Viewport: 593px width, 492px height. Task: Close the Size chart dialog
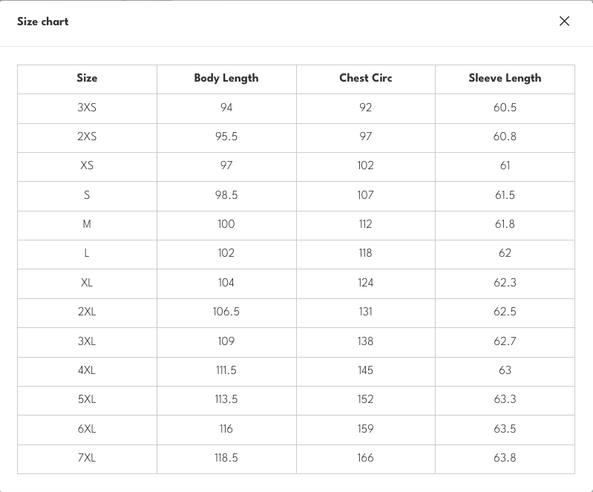pyautogui.click(x=564, y=22)
